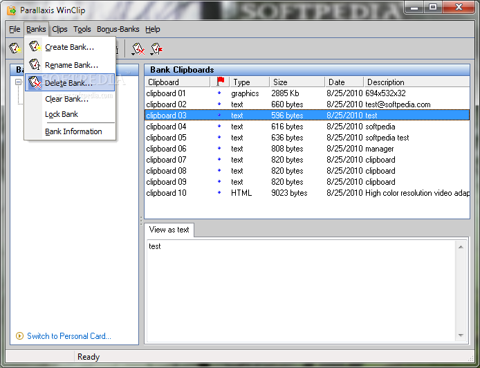The height and width of the screenshot is (368, 480).
Task: Select the clipboard 08 row
Action: click(307, 170)
